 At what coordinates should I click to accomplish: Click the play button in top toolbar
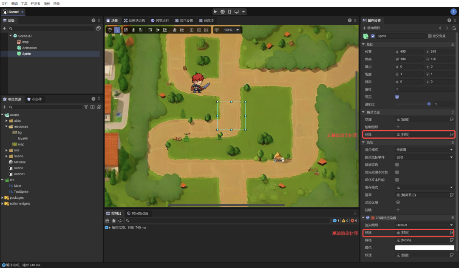click(215, 12)
